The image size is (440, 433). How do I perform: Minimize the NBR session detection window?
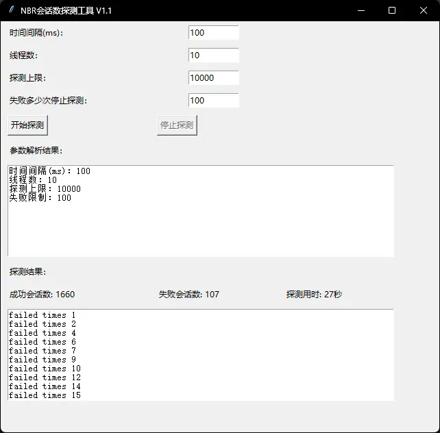pos(360,10)
